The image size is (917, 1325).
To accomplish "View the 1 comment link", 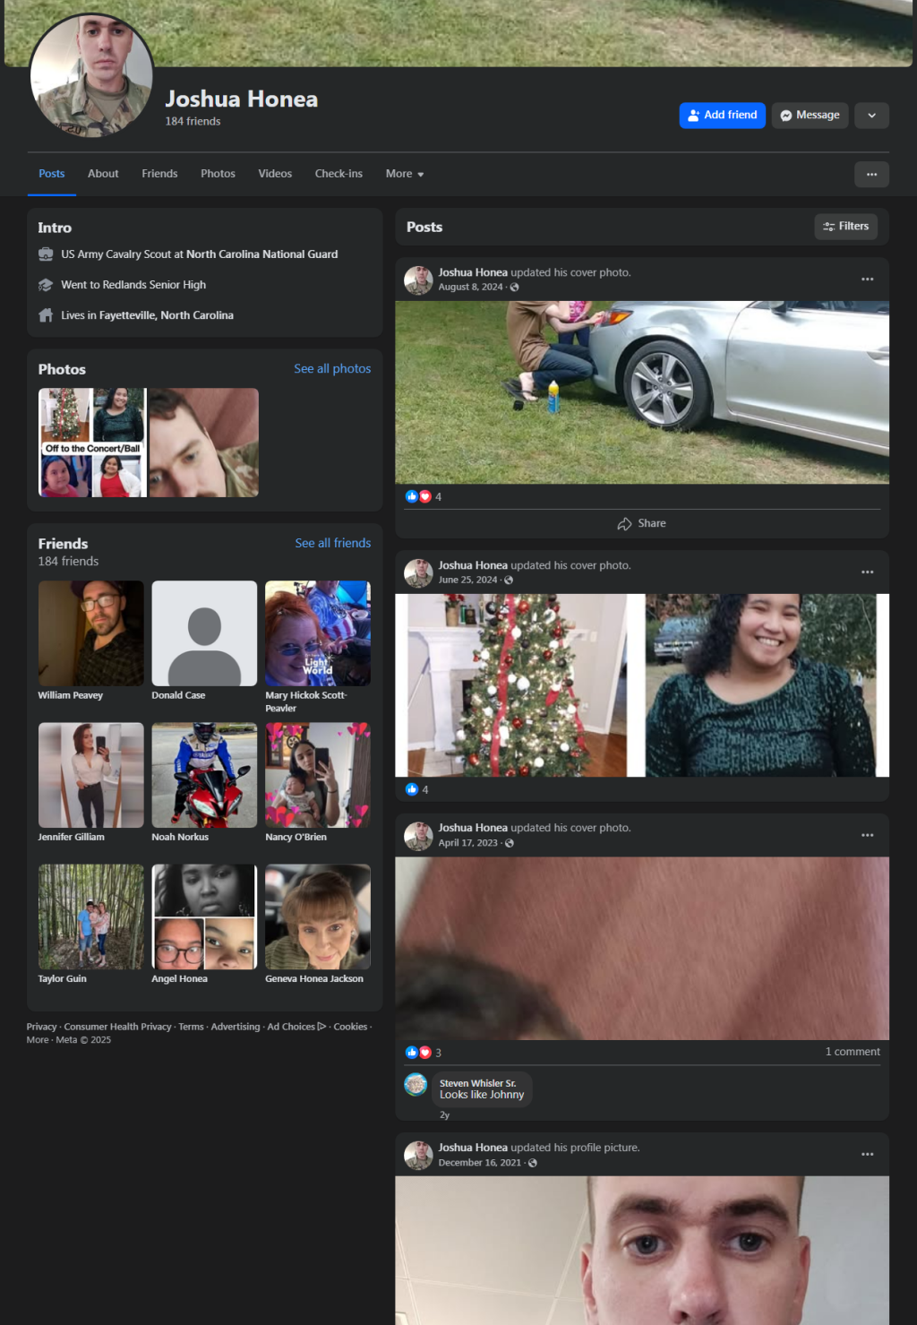I will point(852,1052).
